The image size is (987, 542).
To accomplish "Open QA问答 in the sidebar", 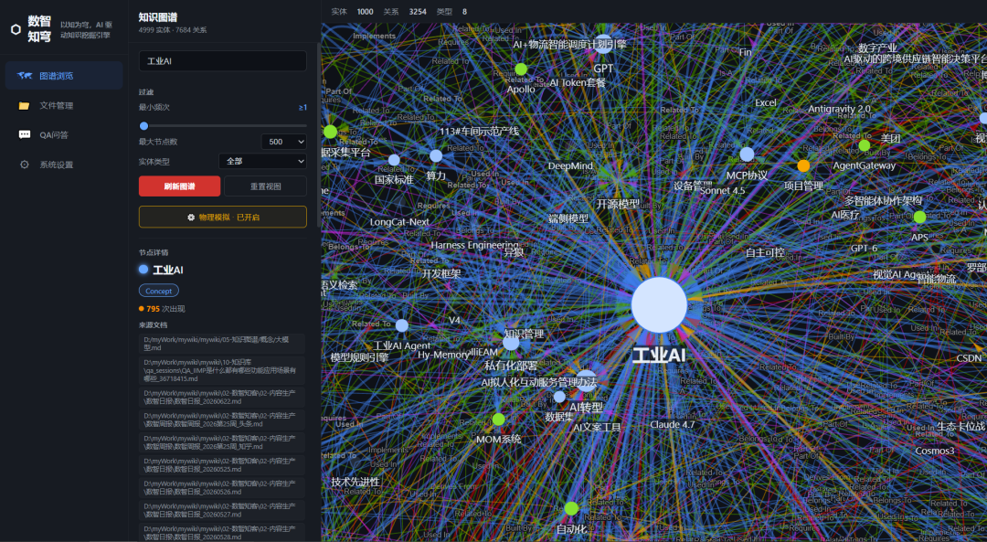I will point(64,134).
